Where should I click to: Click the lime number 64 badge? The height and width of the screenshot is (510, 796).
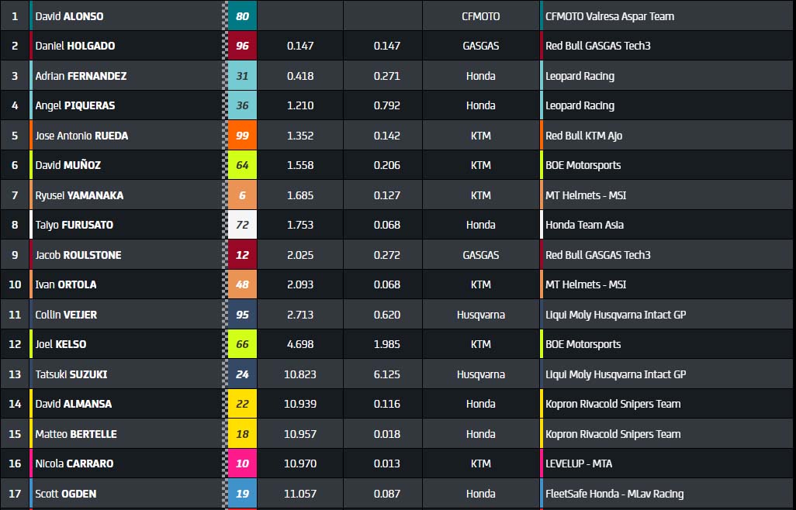point(242,165)
